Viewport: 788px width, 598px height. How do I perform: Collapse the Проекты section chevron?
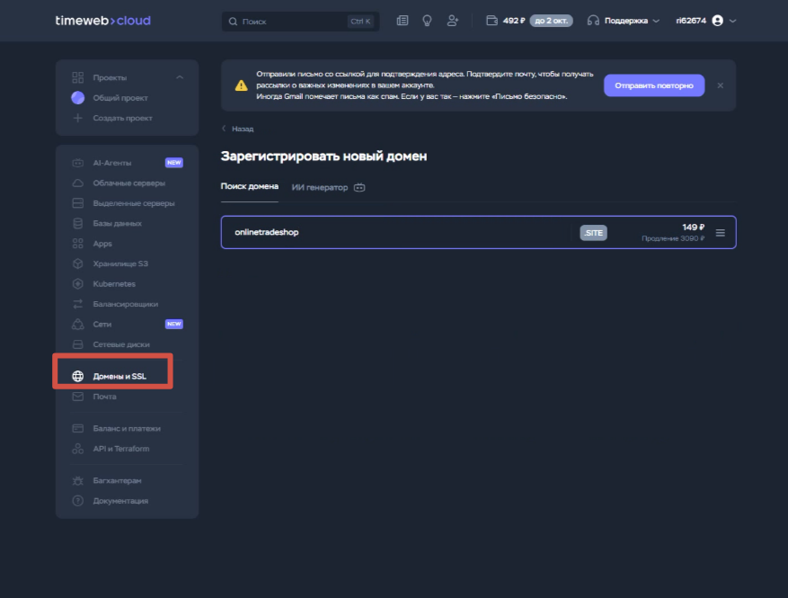click(180, 78)
